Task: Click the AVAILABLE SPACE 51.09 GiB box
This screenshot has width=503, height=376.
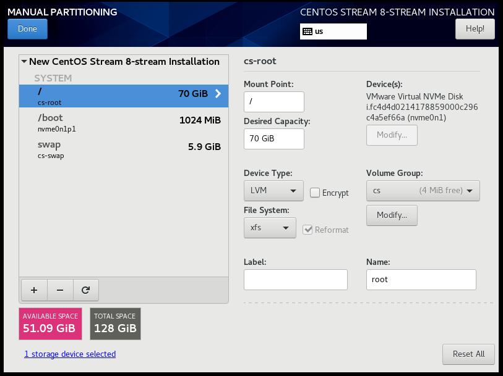Action: [x=50, y=324]
